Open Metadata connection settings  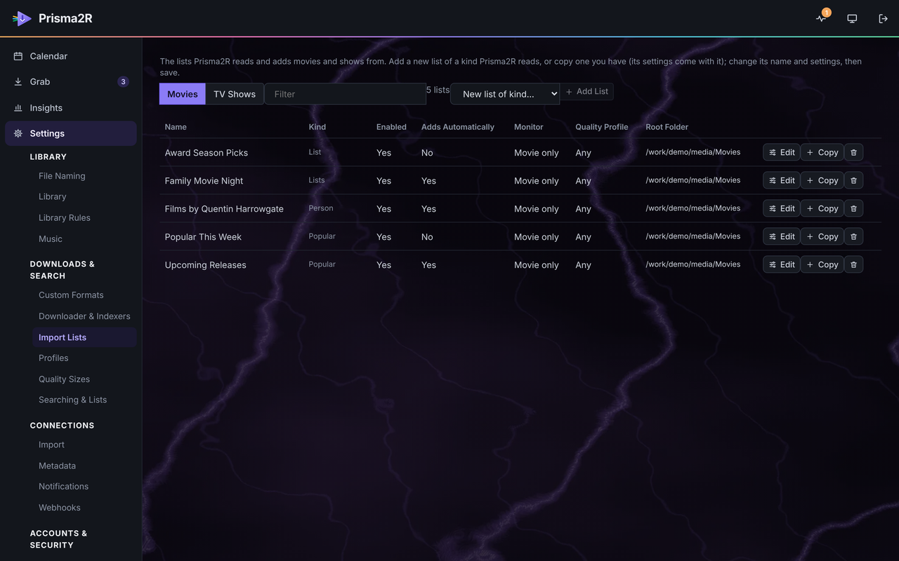click(84, 466)
